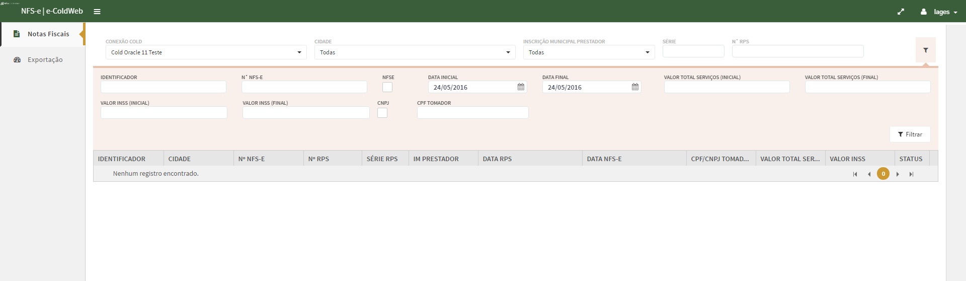The height and width of the screenshot is (281, 966).
Task: Go to the previous results page
Action: [869, 174]
